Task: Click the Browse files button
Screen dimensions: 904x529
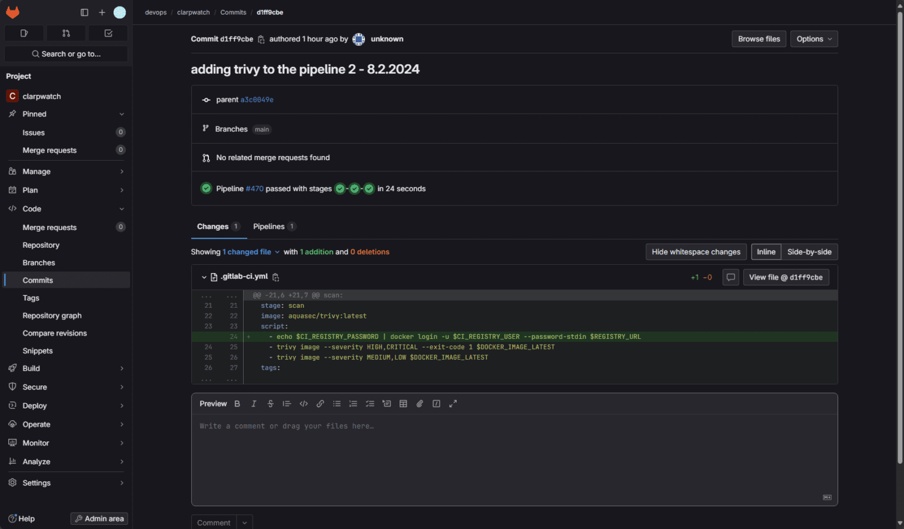Action: [x=759, y=39]
